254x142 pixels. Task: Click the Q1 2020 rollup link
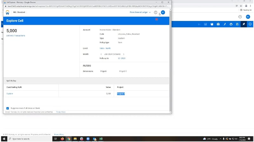(x=122, y=58)
